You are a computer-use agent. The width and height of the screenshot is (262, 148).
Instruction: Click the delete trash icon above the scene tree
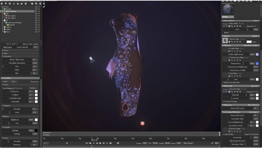[40, 3]
